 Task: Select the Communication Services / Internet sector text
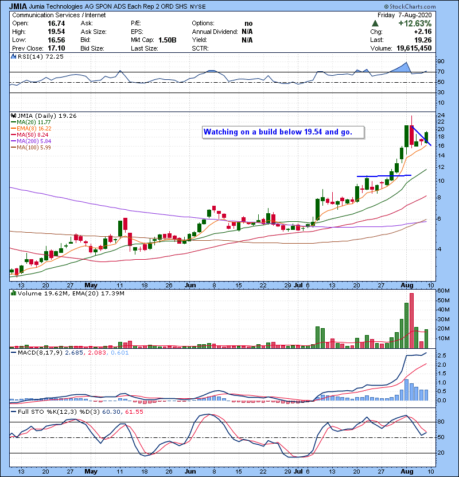pyautogui.click(x=59, y=15)
